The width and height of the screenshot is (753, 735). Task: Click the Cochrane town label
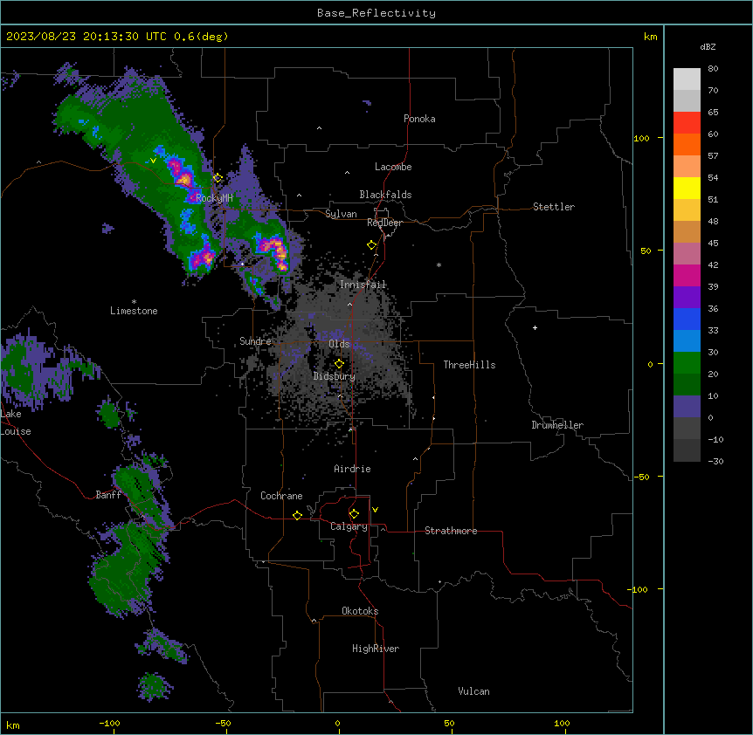281,496
